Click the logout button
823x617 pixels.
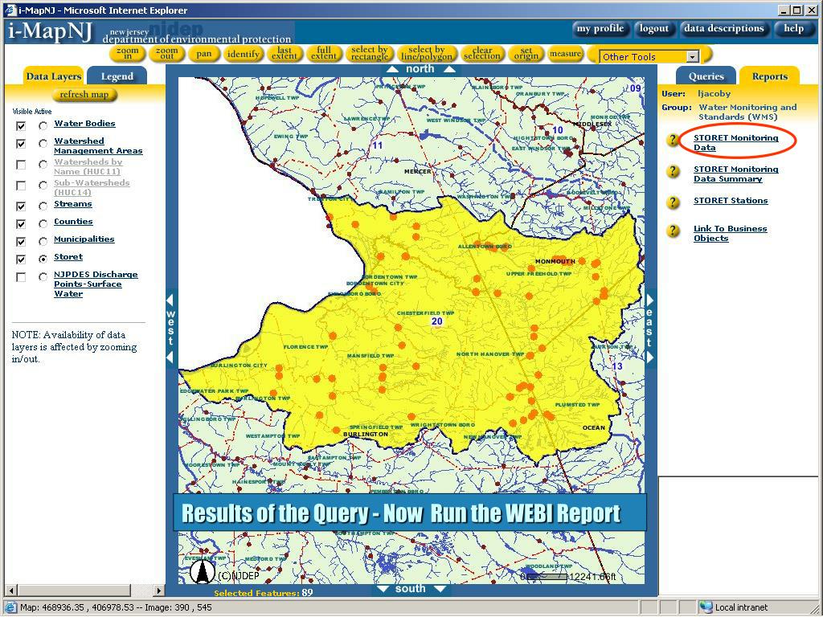pos(654,29)
